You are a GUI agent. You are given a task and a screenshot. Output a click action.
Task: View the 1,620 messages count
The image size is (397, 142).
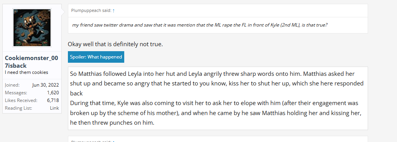pyautogui.click(x=53, y=93)
